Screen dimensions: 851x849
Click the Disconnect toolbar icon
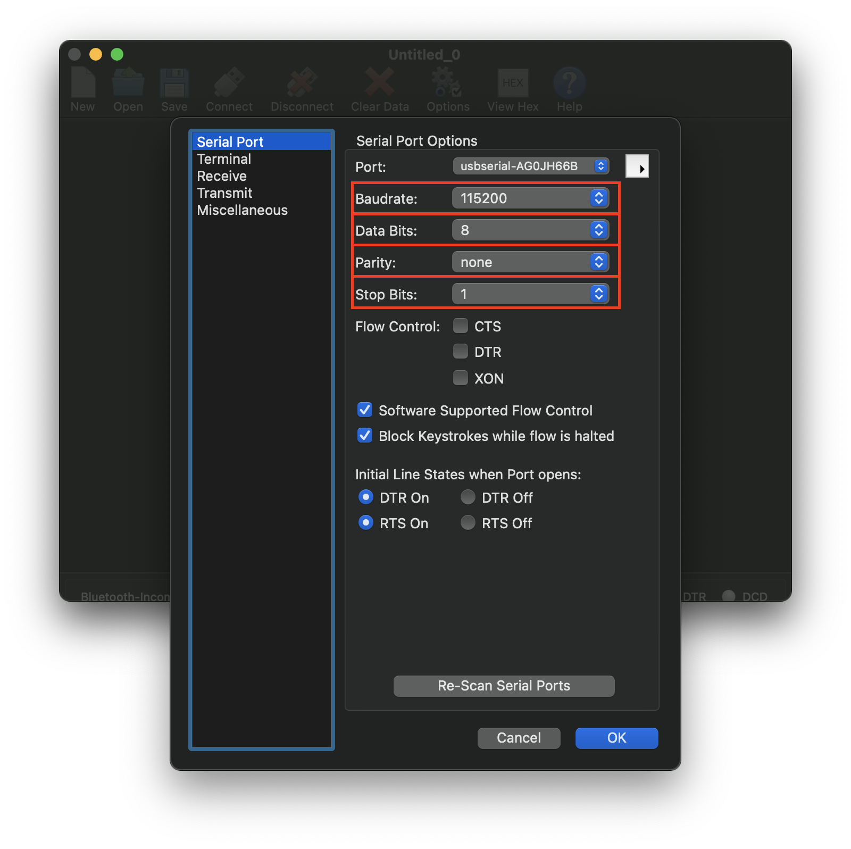point(302,84)
